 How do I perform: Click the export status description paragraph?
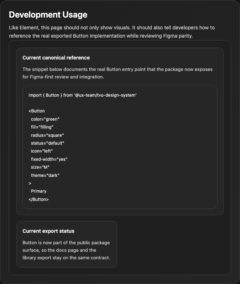66,250
